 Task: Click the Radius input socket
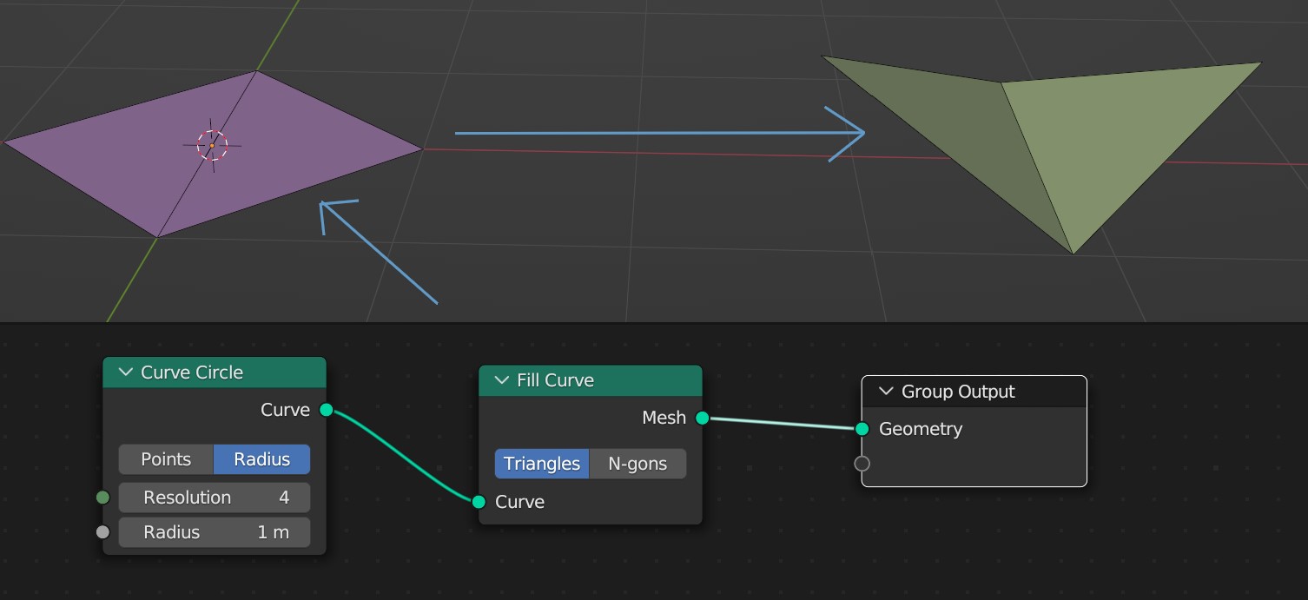pos(102,532)
